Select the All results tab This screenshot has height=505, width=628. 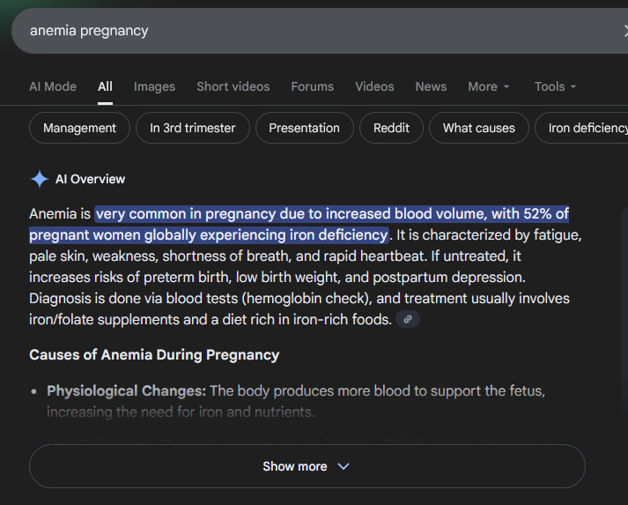pyautogui.click(x=105, y=86)
